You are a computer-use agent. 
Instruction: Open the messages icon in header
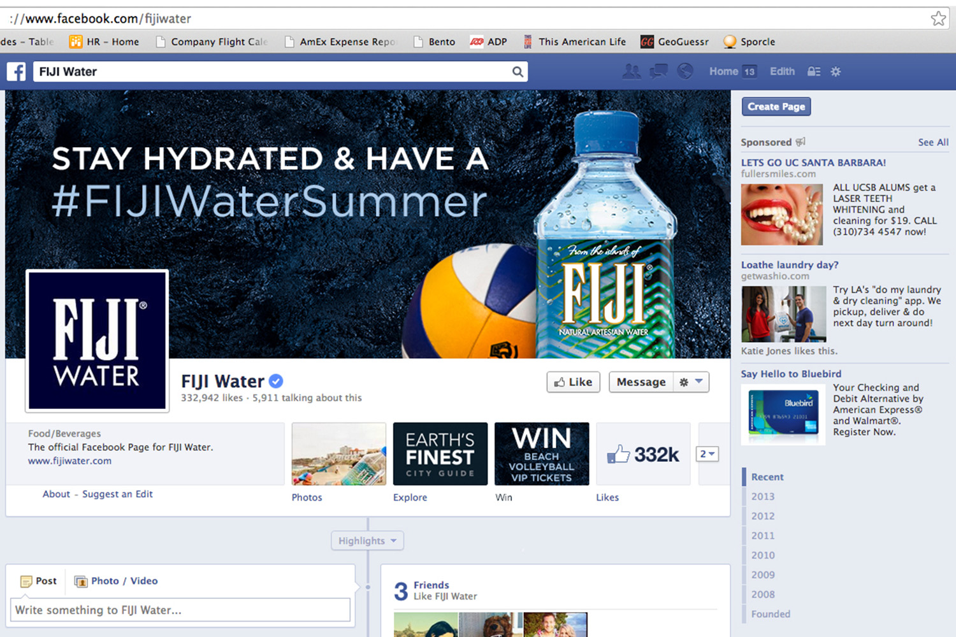pos(658,71)
